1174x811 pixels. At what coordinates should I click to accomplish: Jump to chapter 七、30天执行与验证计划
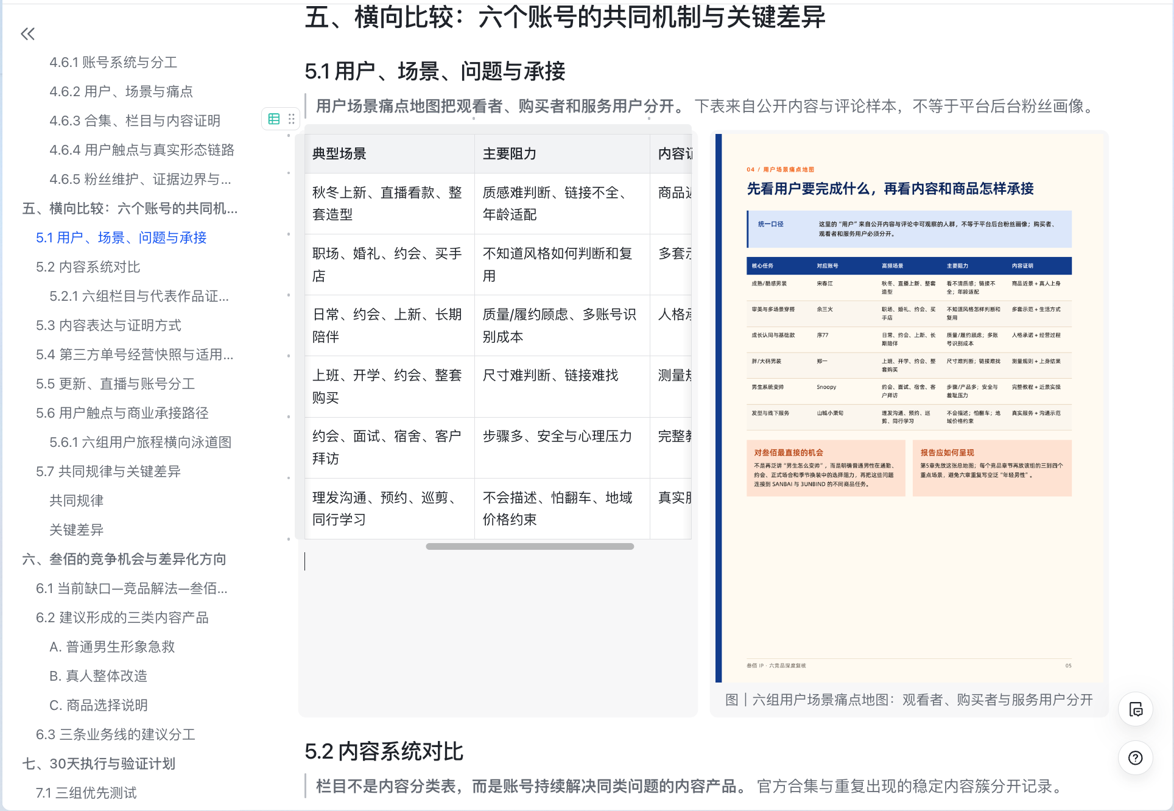[98, 764]
